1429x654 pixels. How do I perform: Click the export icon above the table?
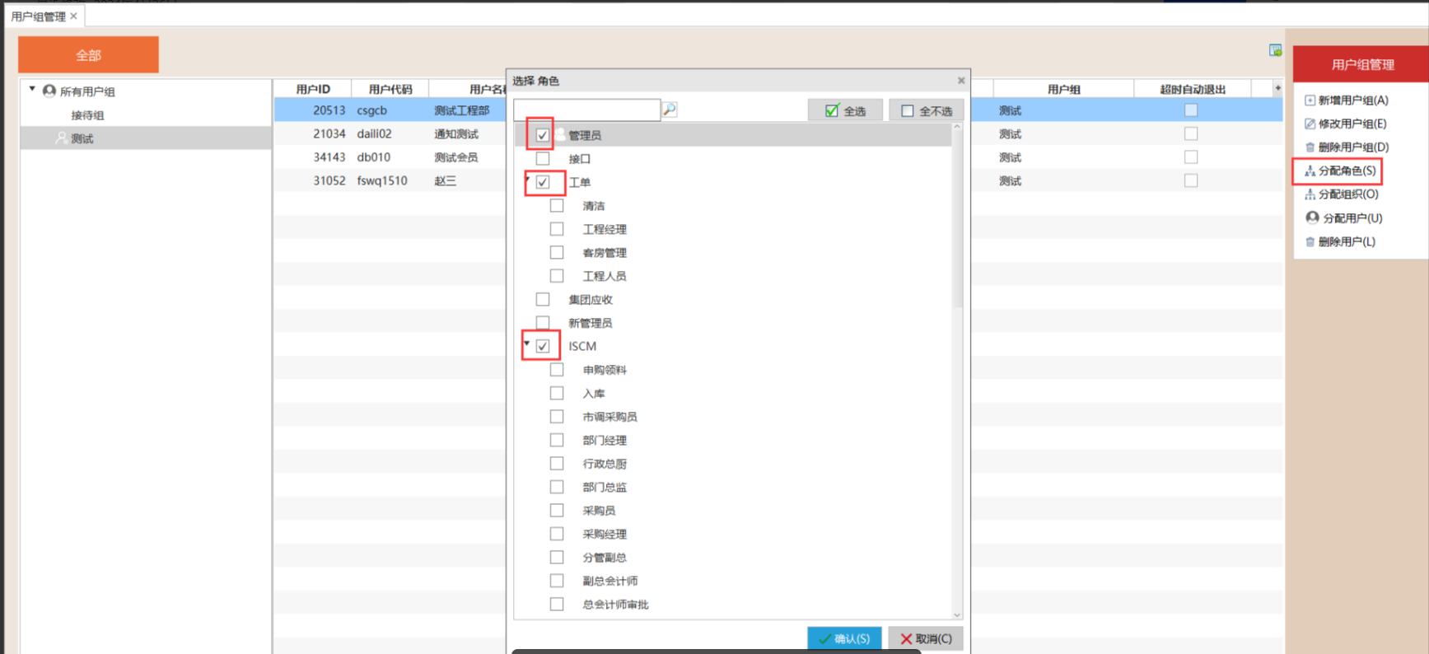pos(1275,51)
